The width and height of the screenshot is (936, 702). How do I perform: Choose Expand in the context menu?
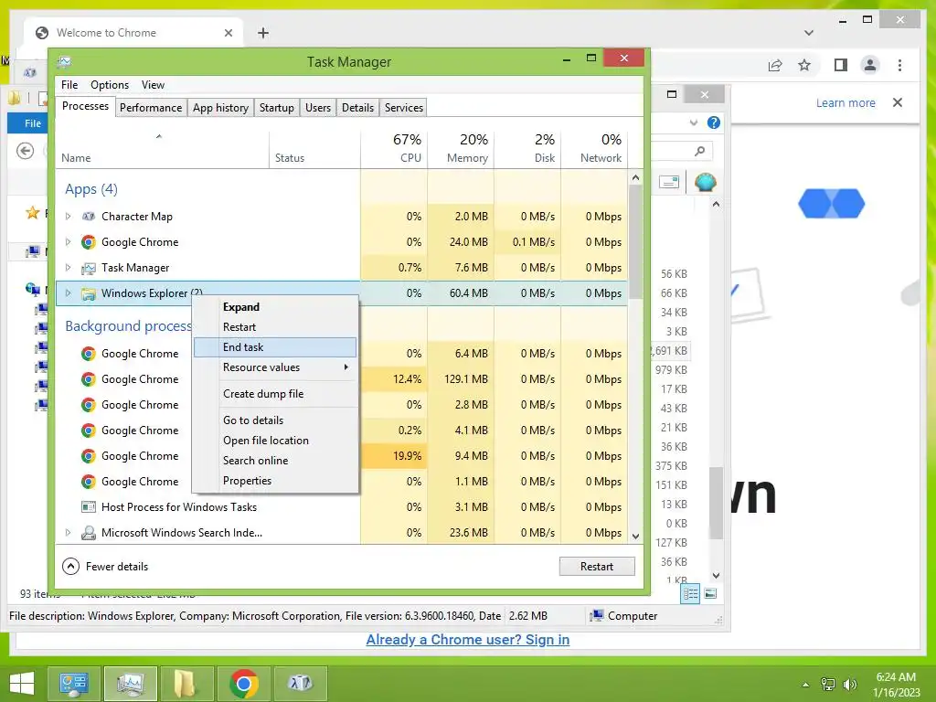coord(275,307)
